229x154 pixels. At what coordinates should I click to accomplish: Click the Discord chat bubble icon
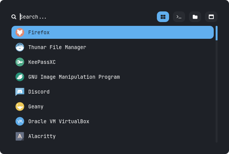click(x=20, y=92)
